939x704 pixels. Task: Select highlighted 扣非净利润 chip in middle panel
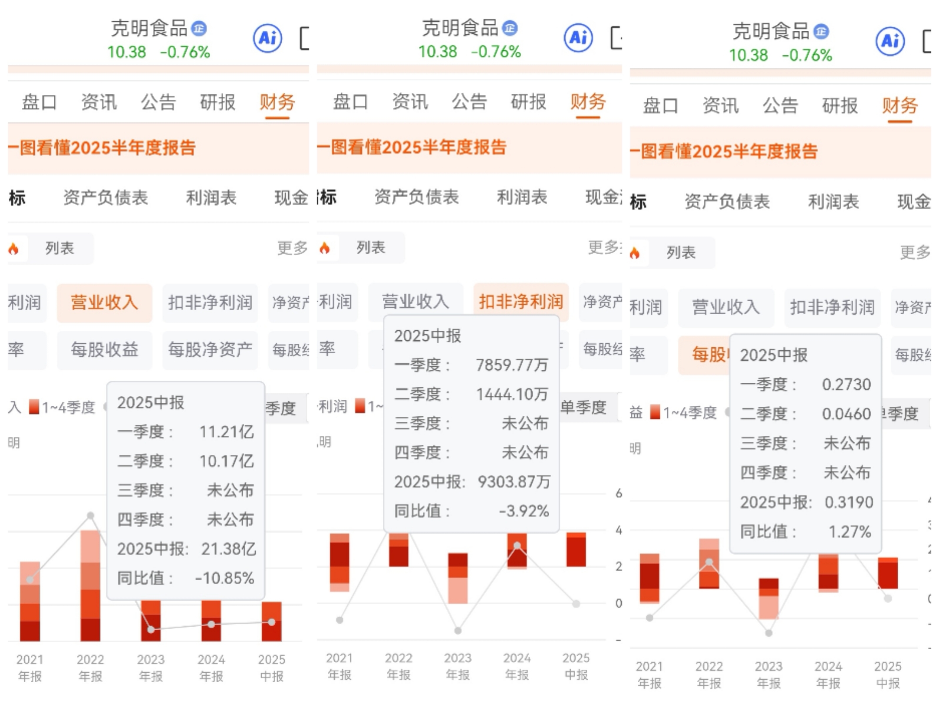521,302
